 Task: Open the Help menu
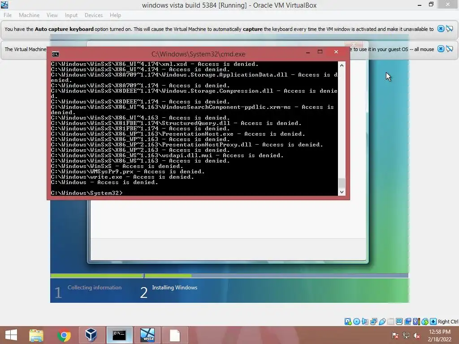(x=115, y=15)
